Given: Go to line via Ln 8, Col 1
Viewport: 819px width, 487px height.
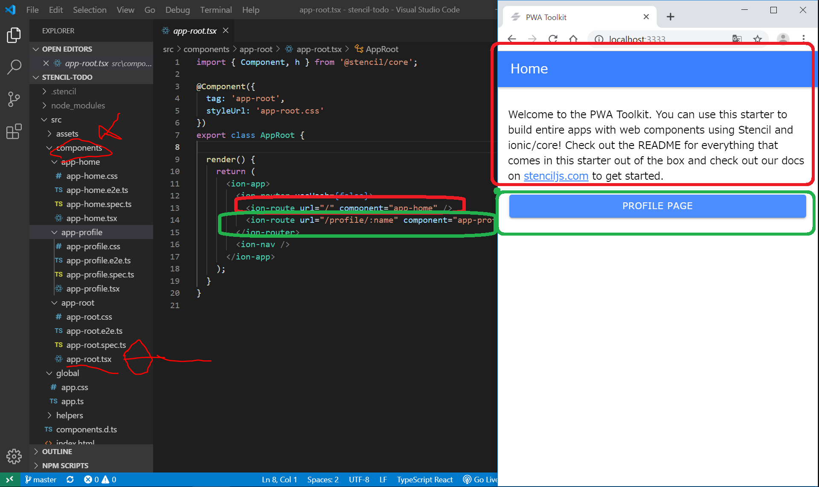Looking at the screenshot, I should (279, 480).
